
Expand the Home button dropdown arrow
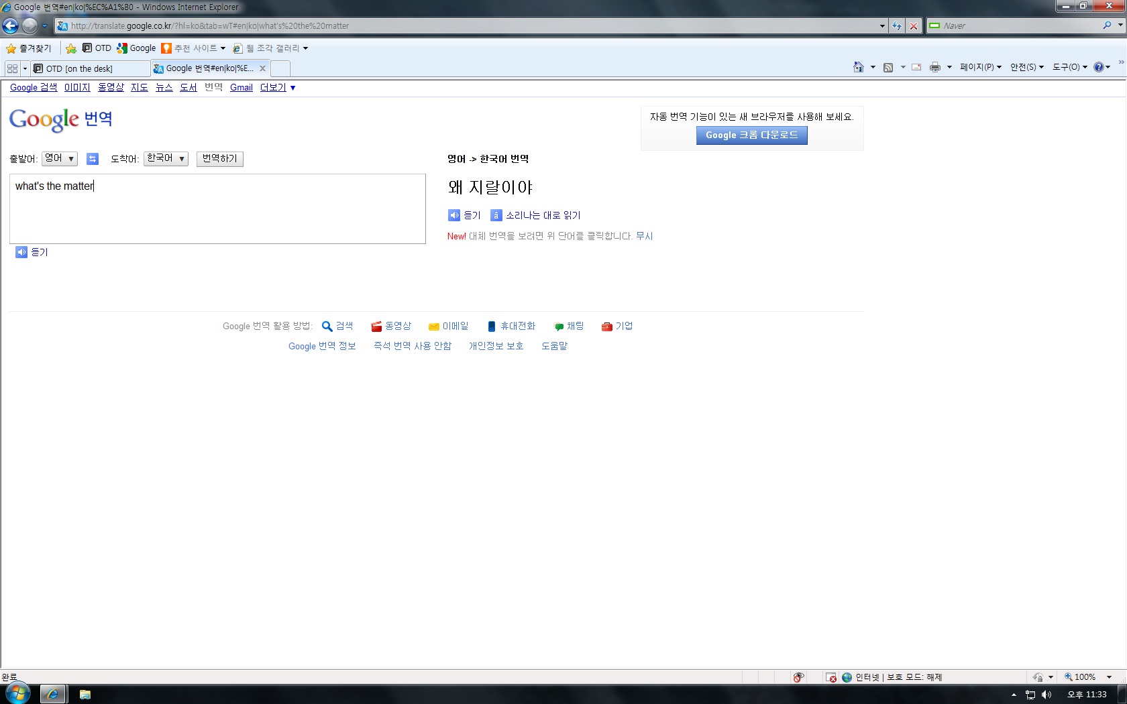click(873, 67)
